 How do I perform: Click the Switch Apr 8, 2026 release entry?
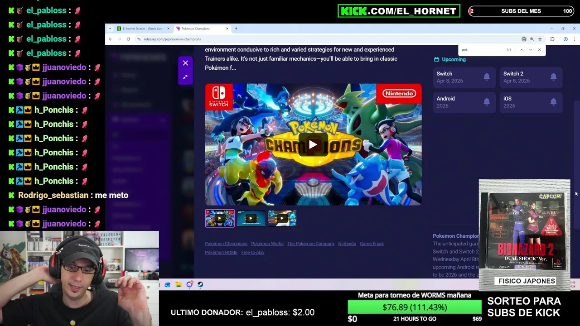pyautogui.click(x=464, y=77)
